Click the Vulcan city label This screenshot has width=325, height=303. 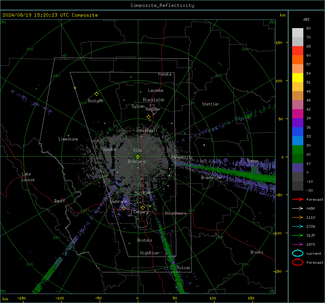[x=183, y=268]
